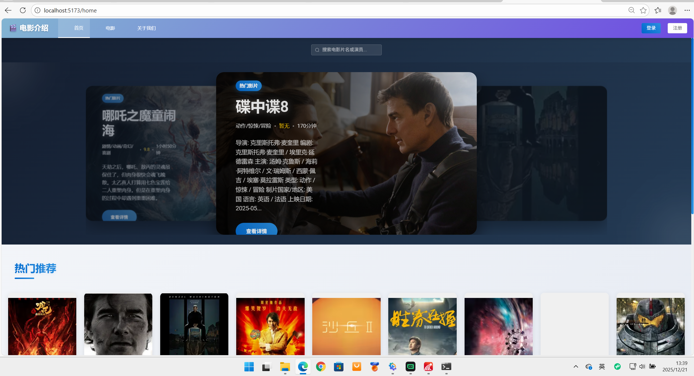Open the 电影 navigation tab
The width and height of the screenshot is (694, 376).
[x=110, y=28]
